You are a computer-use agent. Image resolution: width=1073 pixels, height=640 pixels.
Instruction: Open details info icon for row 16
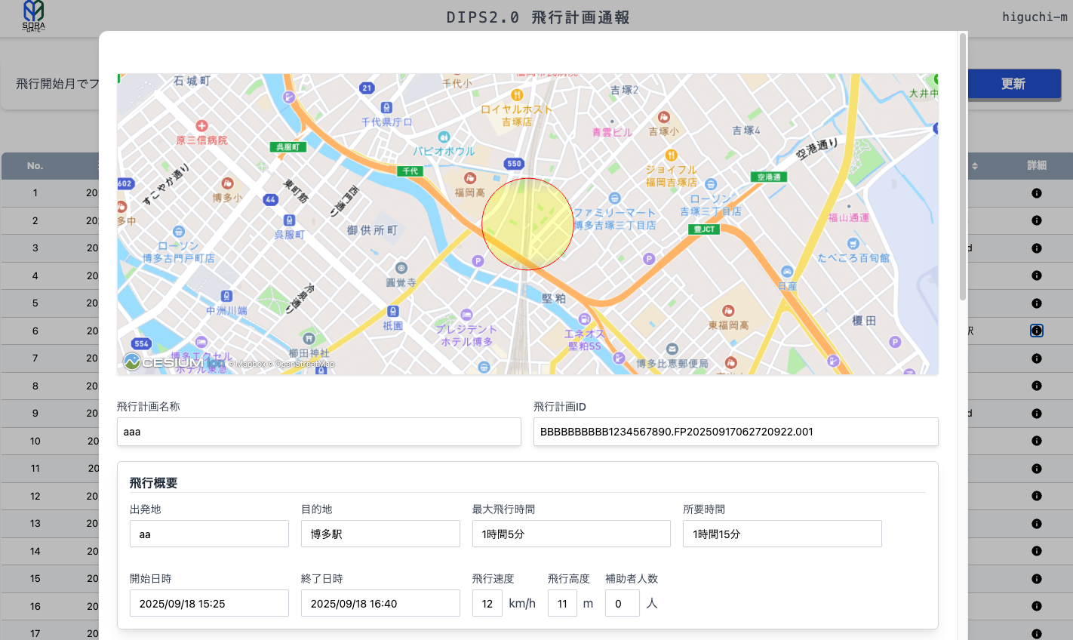point(1036,606)
